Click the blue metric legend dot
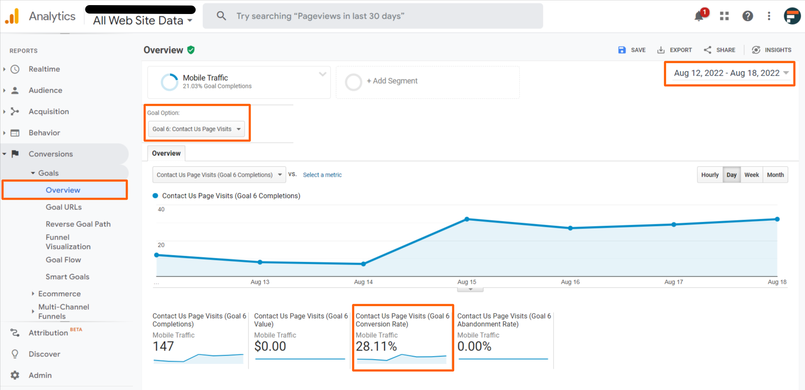This screenshot has width=805, height=390. [x=154, y=195]
